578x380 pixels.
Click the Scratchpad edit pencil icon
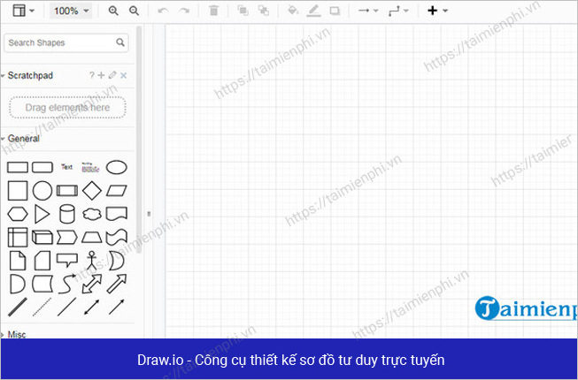click(x=112, y=75)
